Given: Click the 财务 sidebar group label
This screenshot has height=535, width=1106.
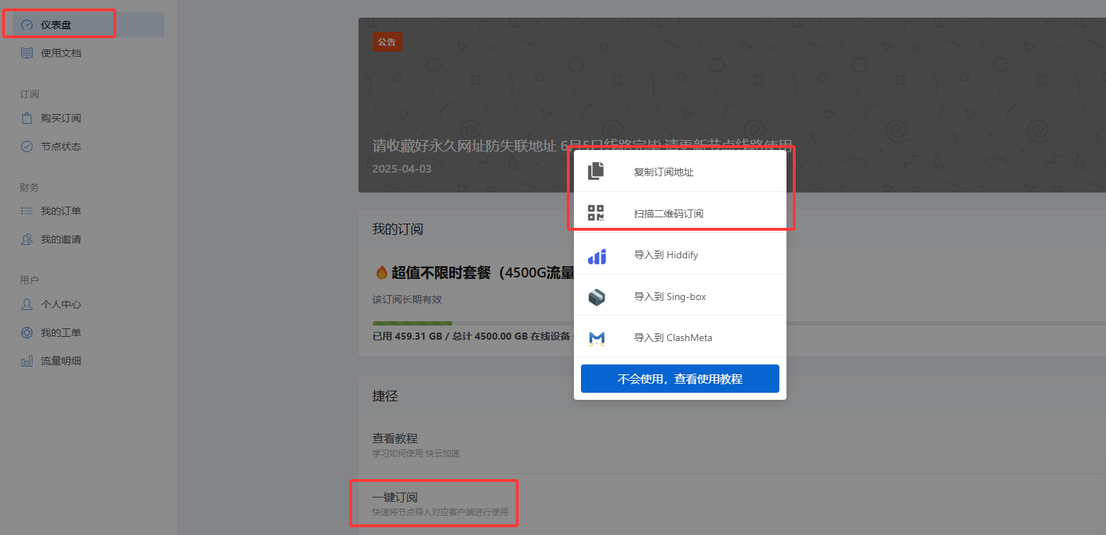Looking at the screenshot, I should click(x=29, y=188).
